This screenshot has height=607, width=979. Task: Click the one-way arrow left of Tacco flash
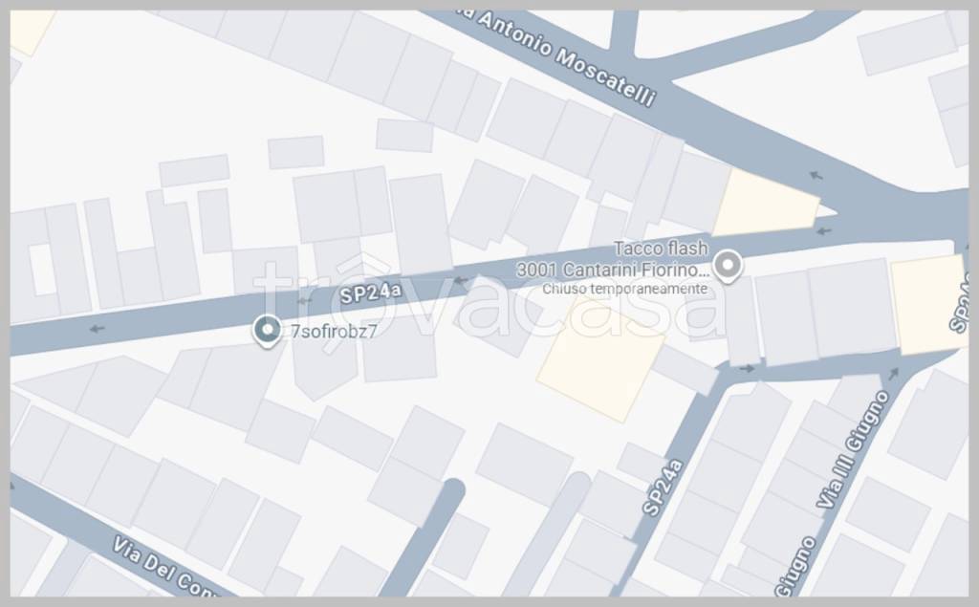[461, 281]
